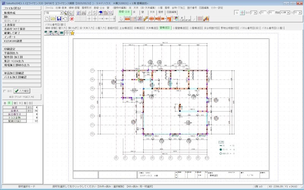Click the yellow open folder icon
The width and height of the screenshot is (304, 190).
[53, 18]
